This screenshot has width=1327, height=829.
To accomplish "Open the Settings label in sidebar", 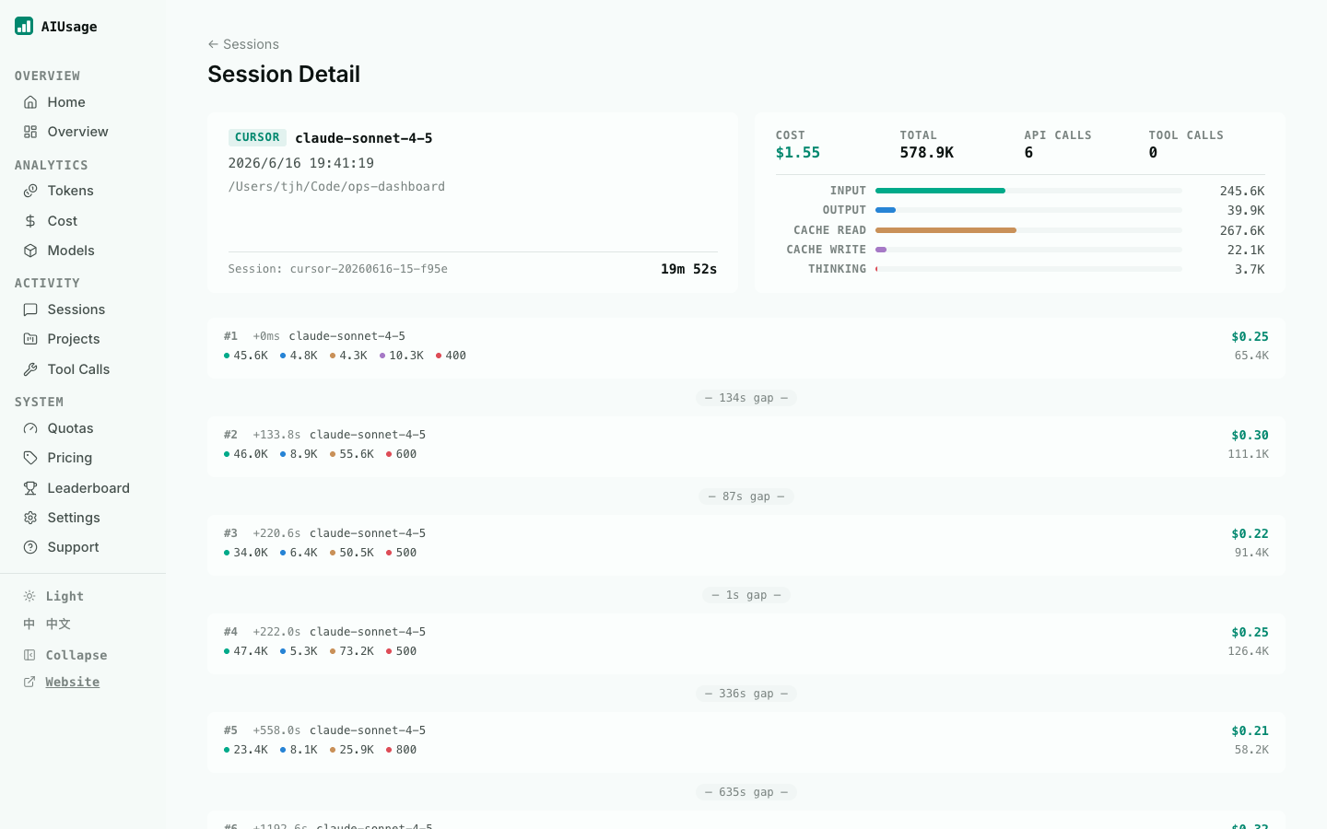I will (x=74, y=518).
